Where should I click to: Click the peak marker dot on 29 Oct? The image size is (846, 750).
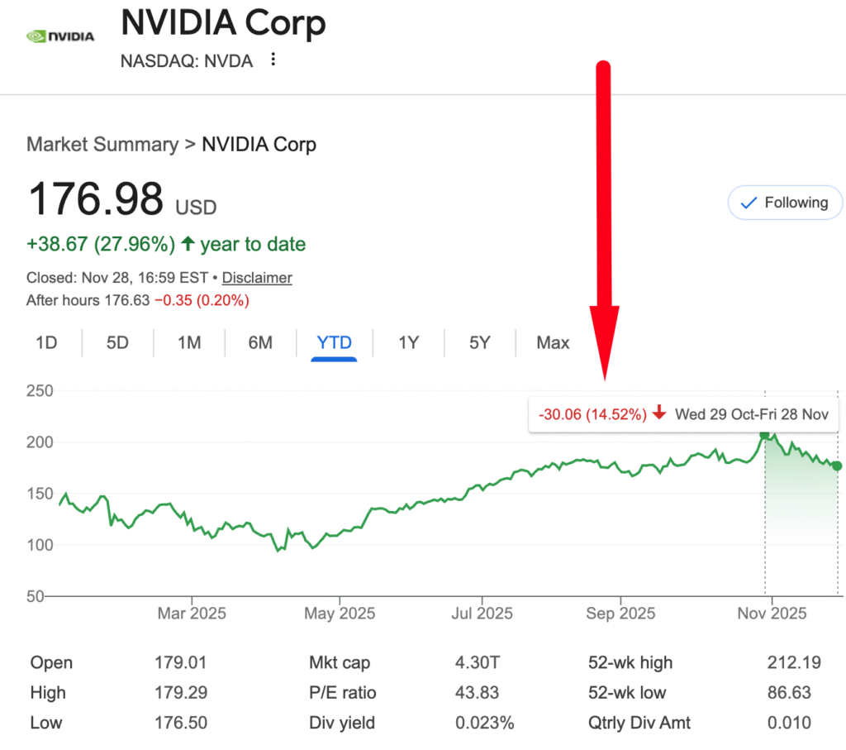point(765,435)
